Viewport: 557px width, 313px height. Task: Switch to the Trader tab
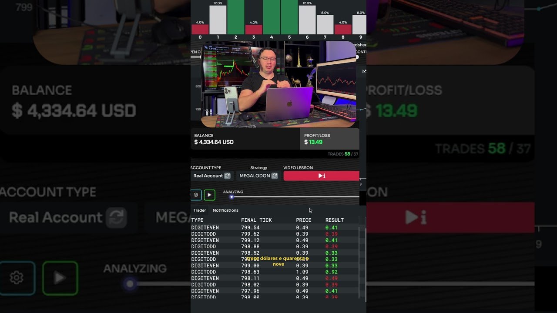pyautogui.click(x=200, y=210)
